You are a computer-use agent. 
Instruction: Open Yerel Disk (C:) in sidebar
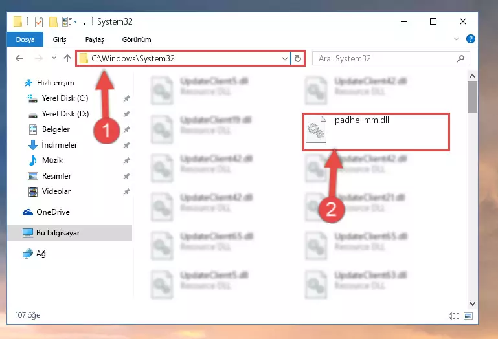(65, 98)
